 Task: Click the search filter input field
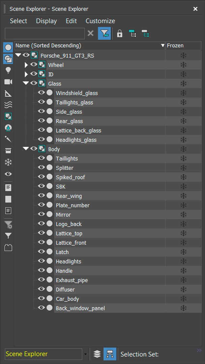(x=45, y=33)
